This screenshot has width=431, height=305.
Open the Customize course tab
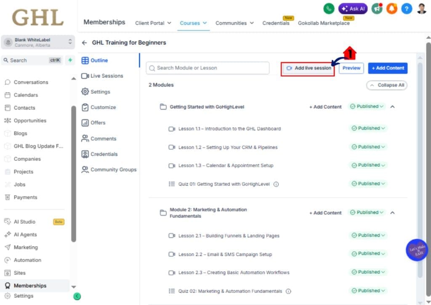point(98,107)
